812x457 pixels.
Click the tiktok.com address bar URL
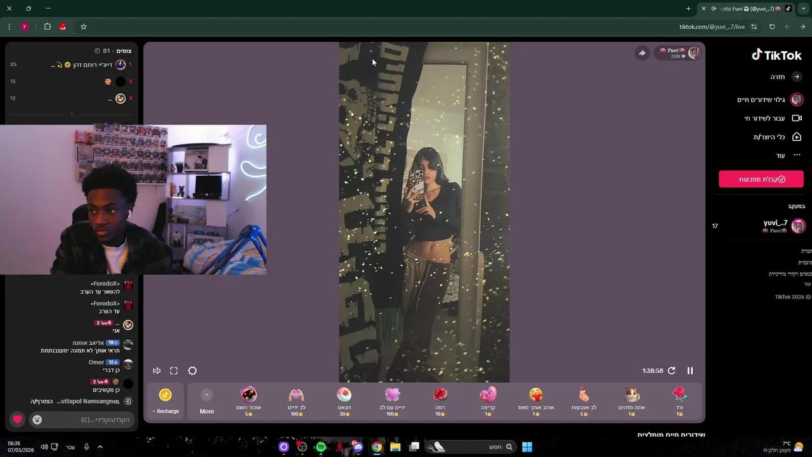pos(712,27)
